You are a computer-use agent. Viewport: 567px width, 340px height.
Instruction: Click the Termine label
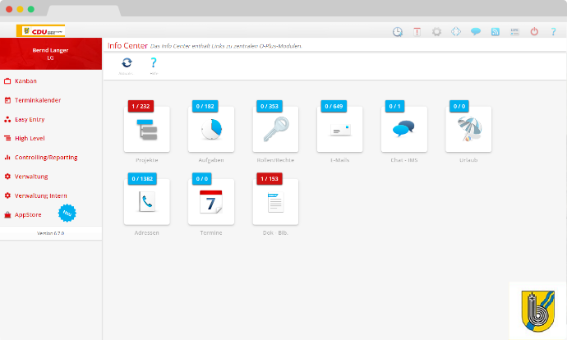coord(211,232)
